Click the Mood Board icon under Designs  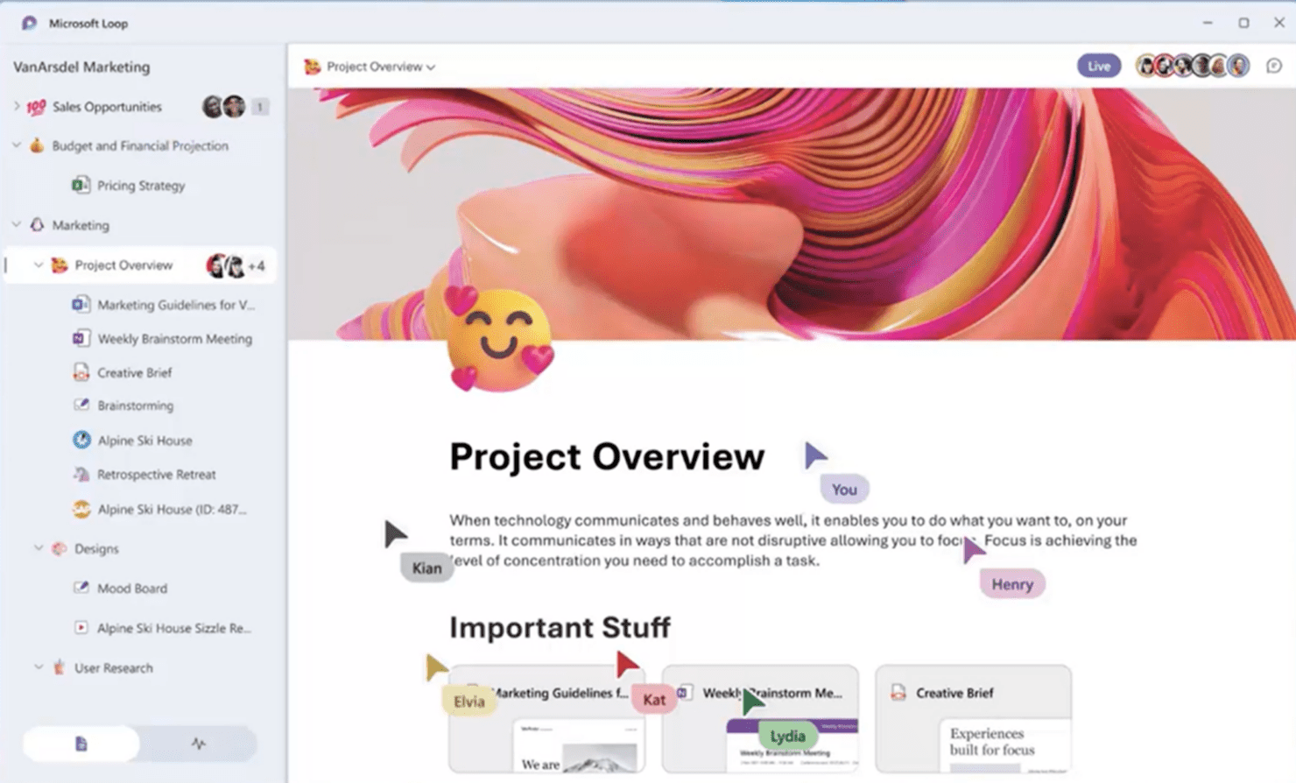pos(81,588)
